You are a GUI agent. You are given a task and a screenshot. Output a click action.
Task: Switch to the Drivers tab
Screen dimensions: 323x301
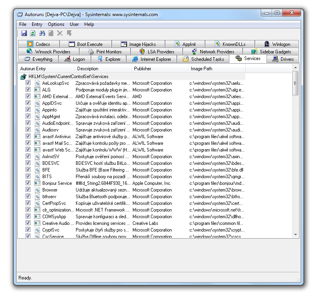tap(283, 59)
